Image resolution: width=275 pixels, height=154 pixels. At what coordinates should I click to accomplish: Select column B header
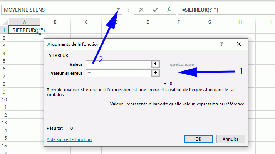point(55,22)
